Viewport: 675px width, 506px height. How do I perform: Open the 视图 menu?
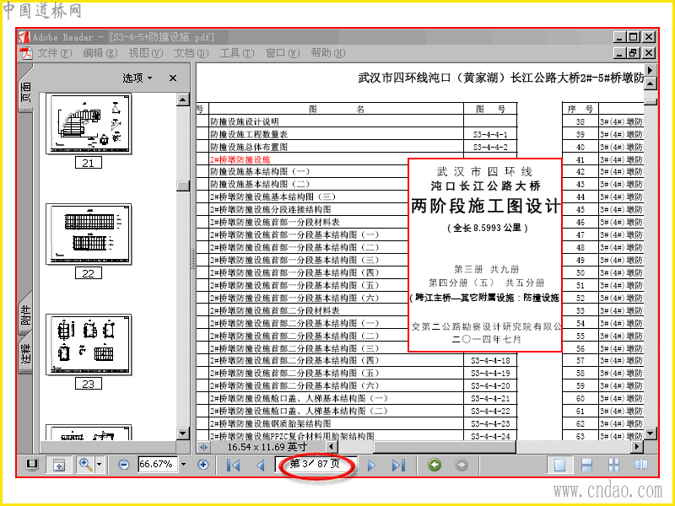tap(145, 53)
